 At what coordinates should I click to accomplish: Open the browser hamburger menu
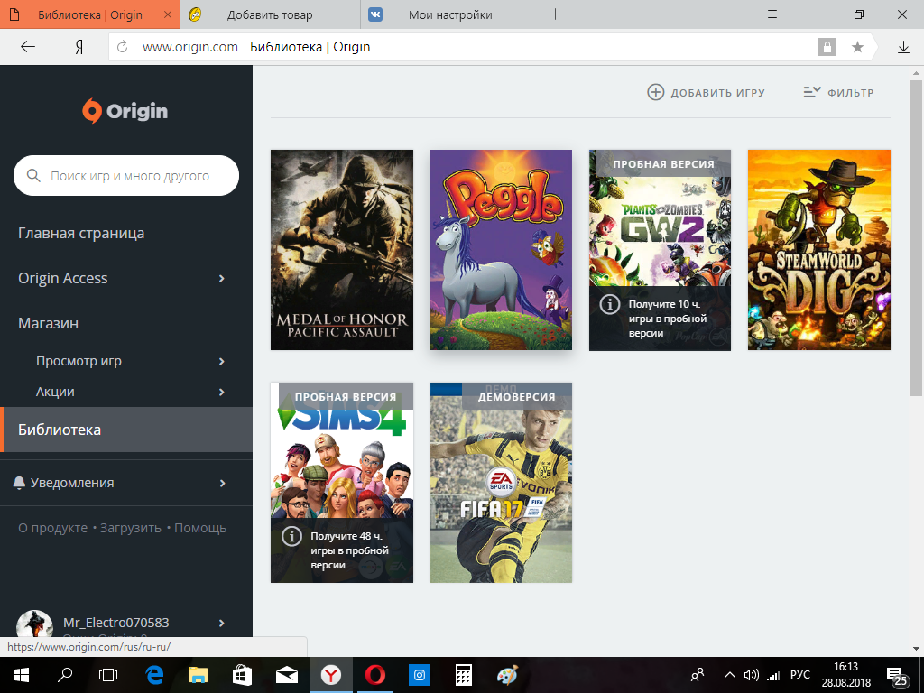click(772, 14)
